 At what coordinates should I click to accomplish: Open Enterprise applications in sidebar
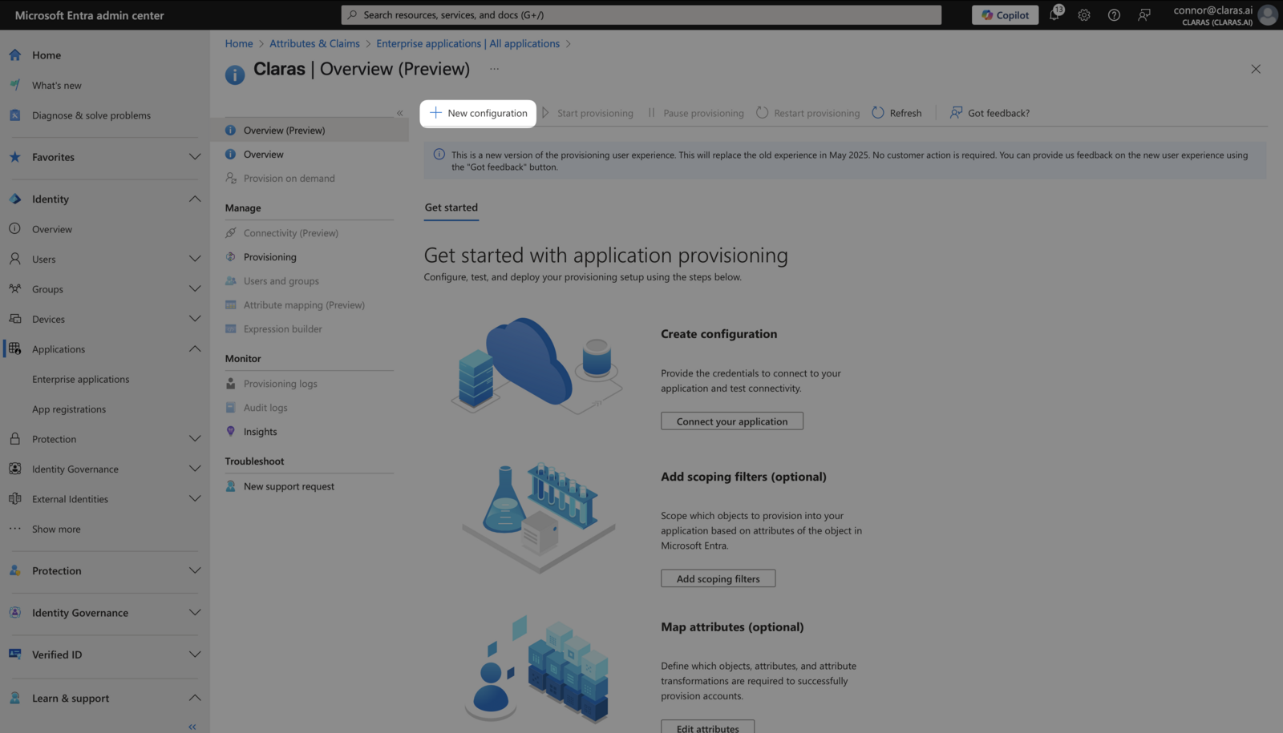[x=80, y=379]
